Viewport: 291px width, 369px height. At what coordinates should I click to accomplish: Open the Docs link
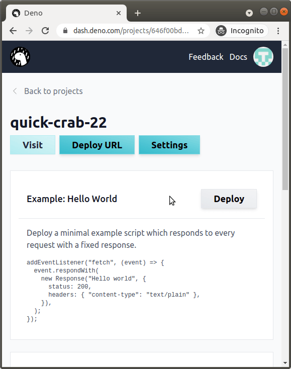pyautogui.click(x=238, y=57)
